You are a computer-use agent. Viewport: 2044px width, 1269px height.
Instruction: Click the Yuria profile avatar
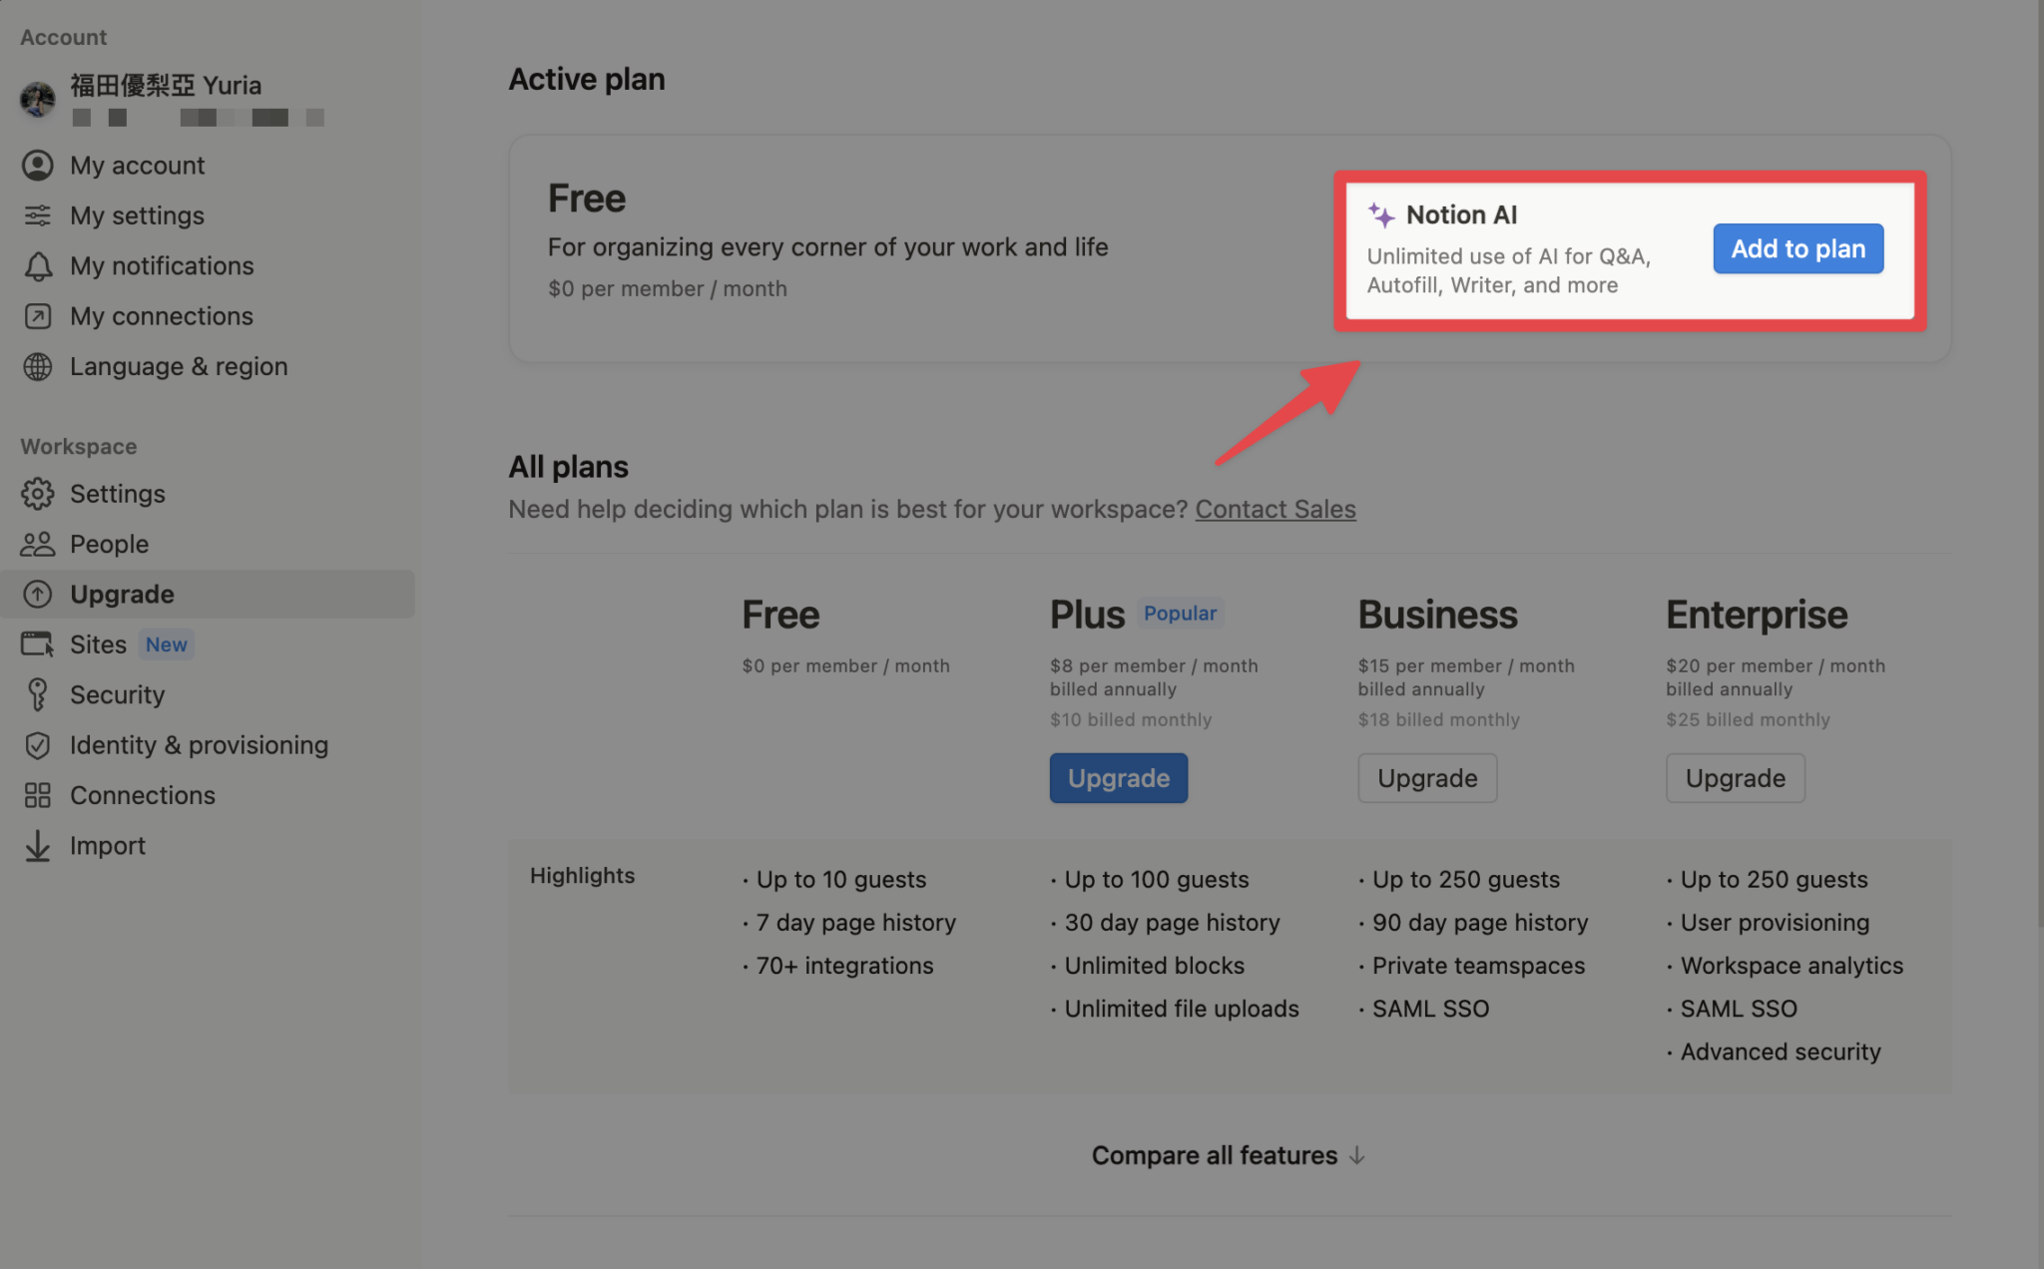(38, 99)
